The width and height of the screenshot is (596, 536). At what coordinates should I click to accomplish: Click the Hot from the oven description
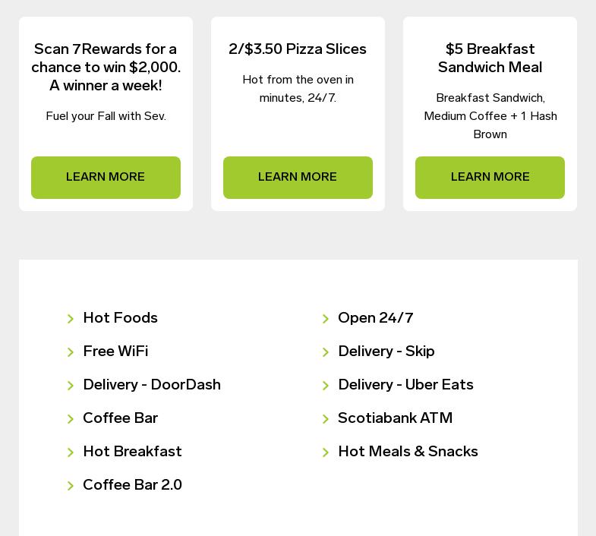click(298, 89)
